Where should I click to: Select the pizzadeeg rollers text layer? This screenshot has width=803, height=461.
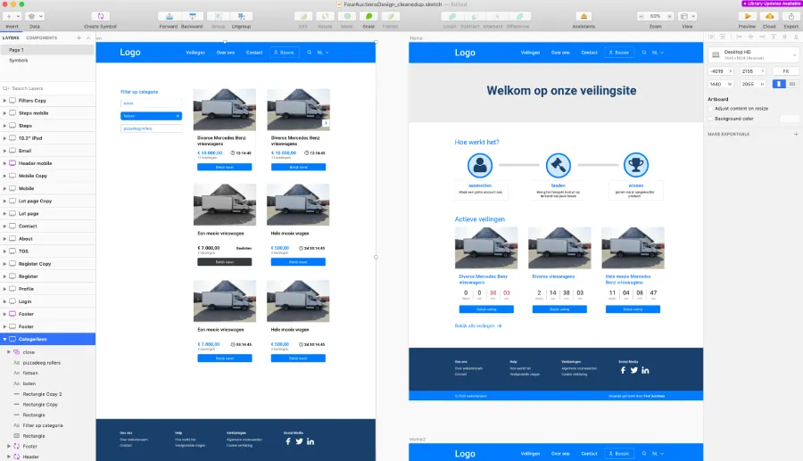point(47,363)
